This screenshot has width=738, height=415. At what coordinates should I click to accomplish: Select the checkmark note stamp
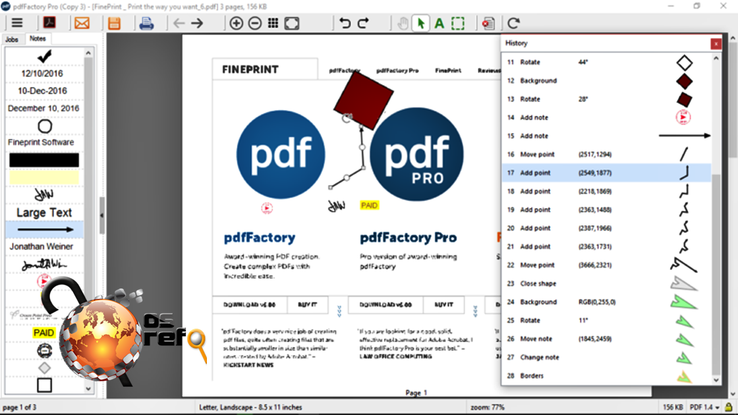(44, 57)
